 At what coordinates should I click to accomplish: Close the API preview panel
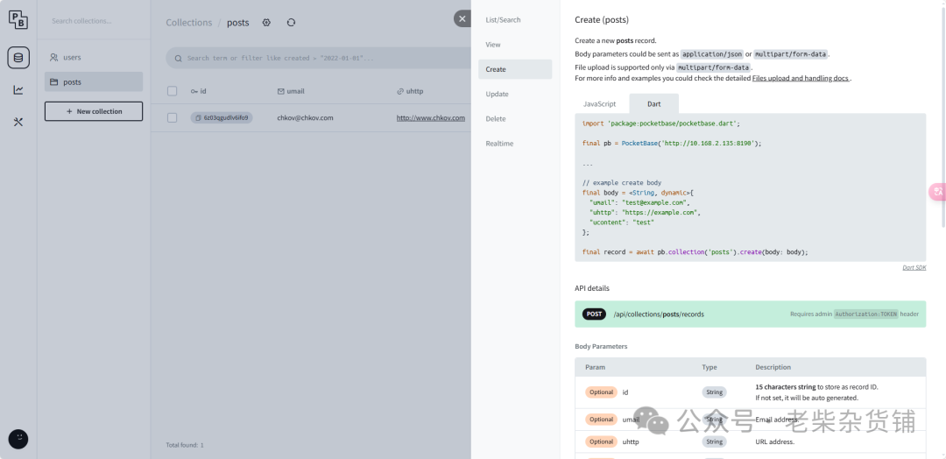point(462,18)
